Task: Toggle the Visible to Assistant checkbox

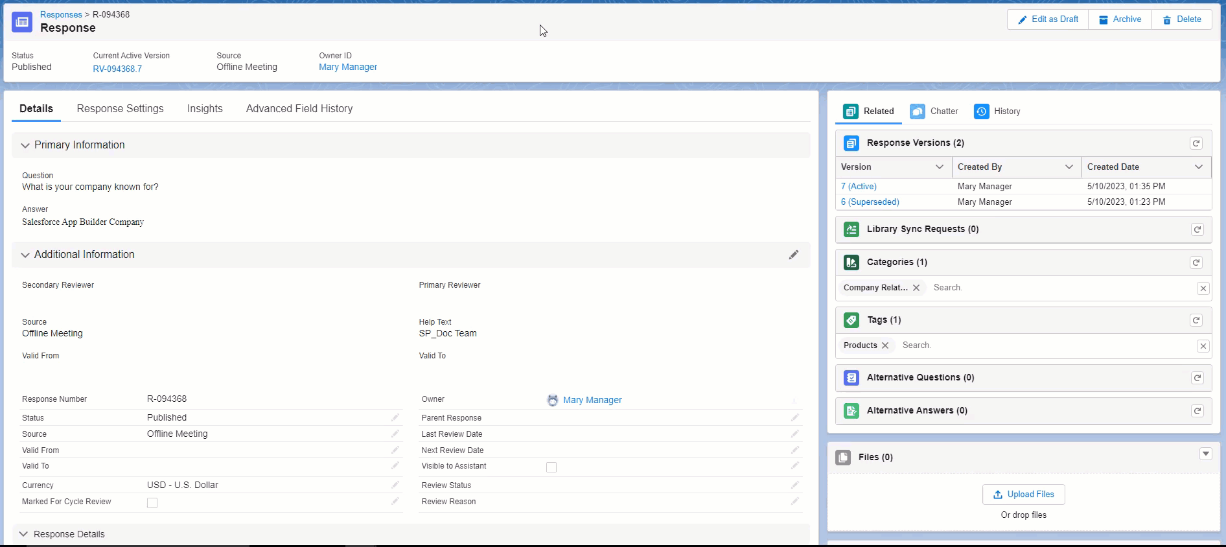Action: pos(551,467)
